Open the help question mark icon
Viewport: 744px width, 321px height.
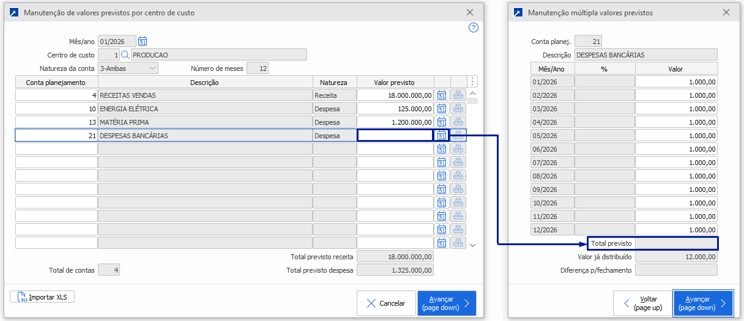click(x=473, y=28)
